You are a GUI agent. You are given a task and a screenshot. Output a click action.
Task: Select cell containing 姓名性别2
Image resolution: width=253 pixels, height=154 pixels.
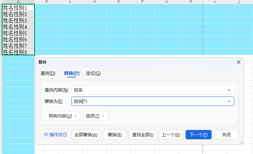(x=18, y=14)
